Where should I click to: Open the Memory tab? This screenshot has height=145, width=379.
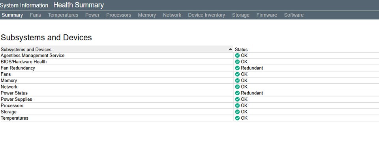click(147, 15)
